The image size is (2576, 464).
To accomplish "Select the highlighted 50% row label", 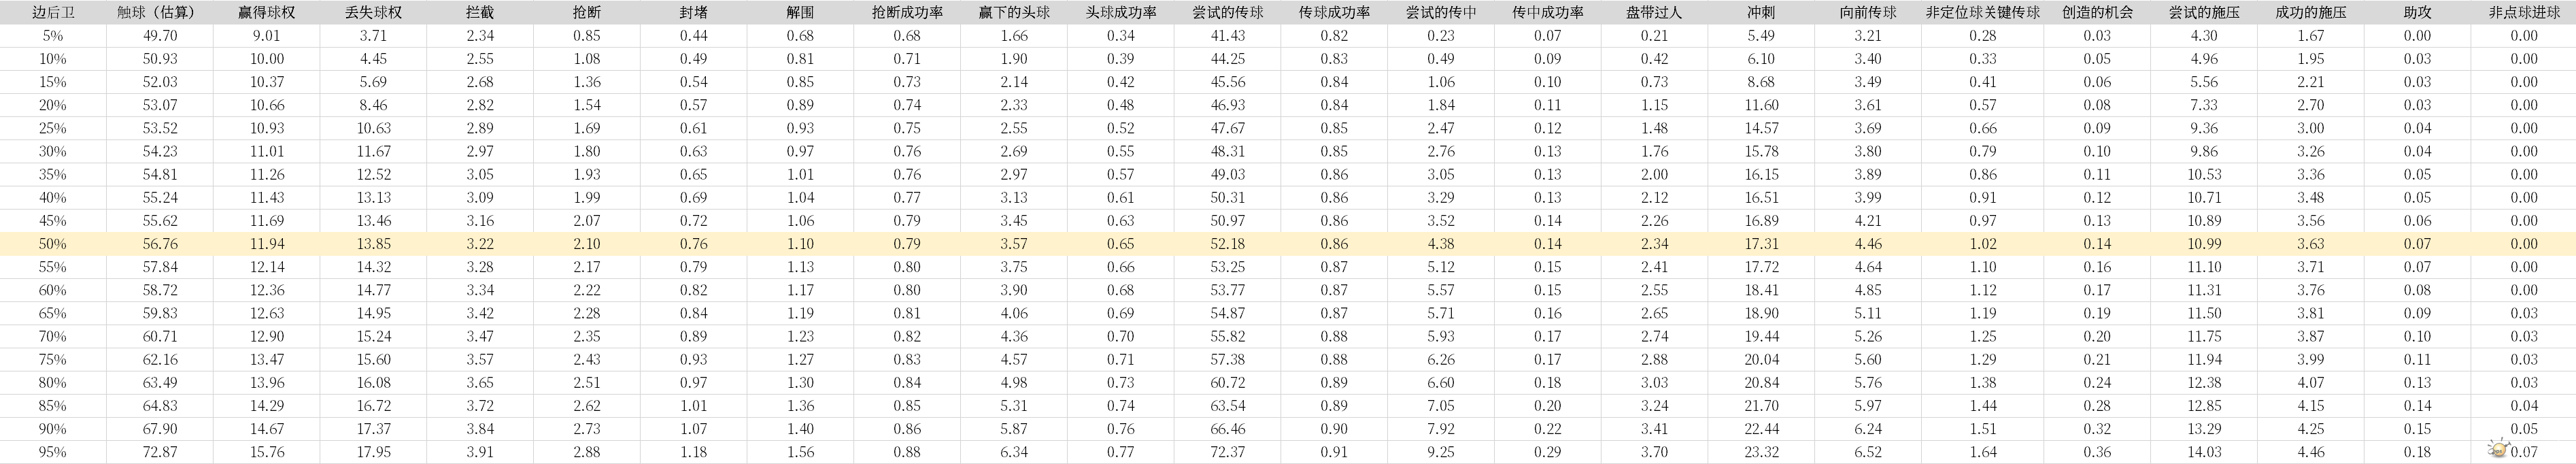I will pyautogui.click(x=53, y=244).
